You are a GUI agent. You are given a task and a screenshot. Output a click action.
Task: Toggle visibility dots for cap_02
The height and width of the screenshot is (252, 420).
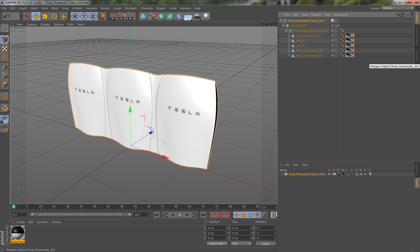tap(336, 46)
